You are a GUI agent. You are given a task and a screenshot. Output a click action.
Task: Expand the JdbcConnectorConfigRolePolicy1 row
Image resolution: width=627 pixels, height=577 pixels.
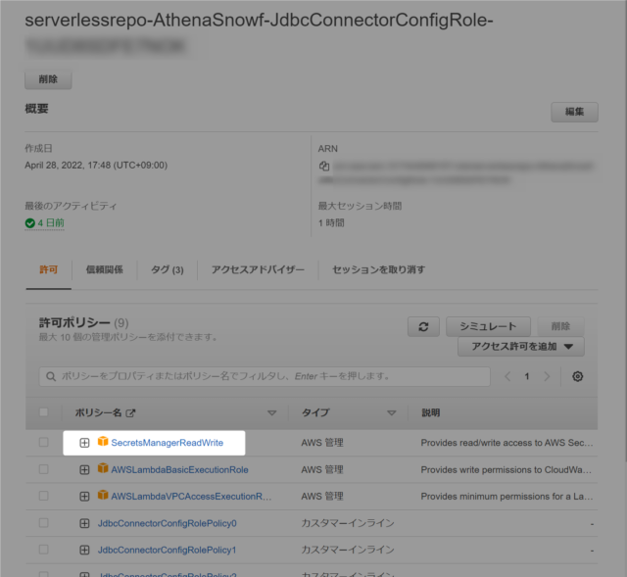click(84, 551)
